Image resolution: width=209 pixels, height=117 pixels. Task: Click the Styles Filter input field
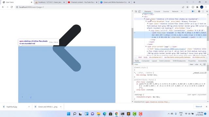click(x=161, y=64)
